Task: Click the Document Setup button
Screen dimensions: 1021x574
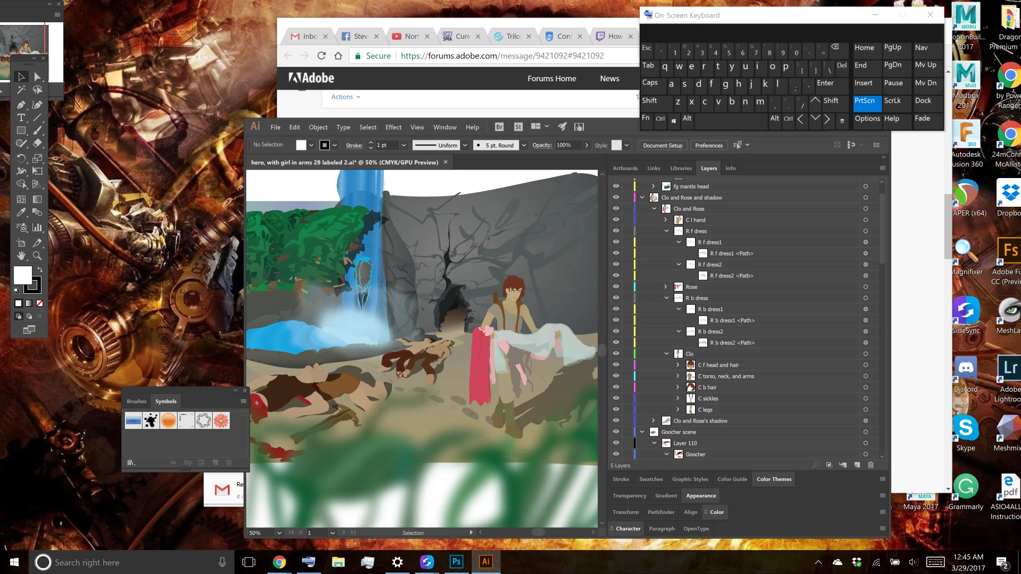Action: [662, 145]
